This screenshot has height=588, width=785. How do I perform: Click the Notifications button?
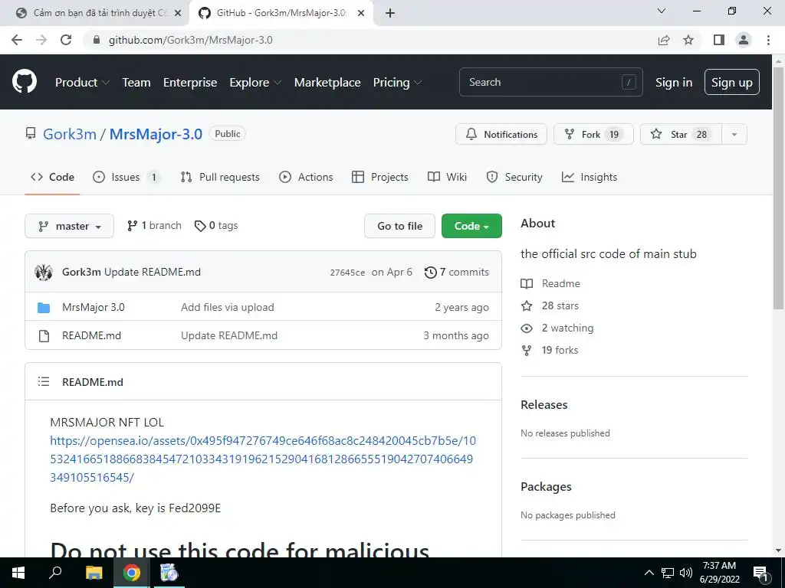[x=501, y=135]
